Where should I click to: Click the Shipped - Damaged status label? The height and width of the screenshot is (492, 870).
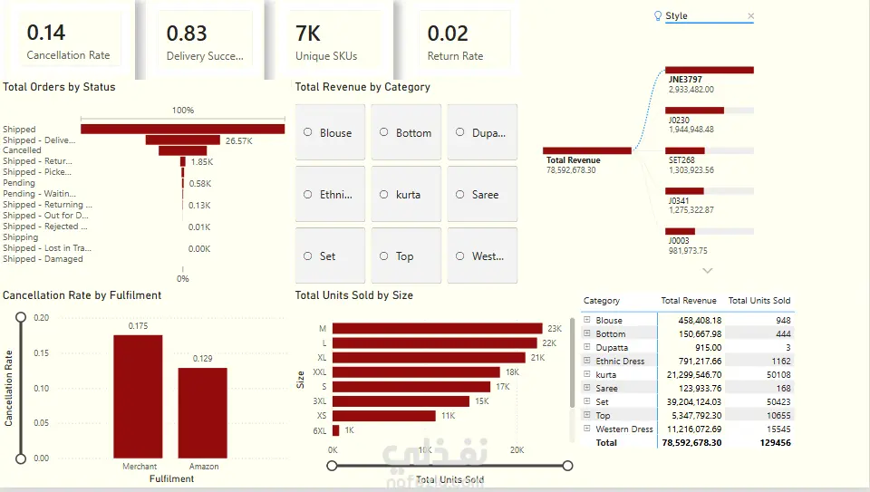(43, 258)
